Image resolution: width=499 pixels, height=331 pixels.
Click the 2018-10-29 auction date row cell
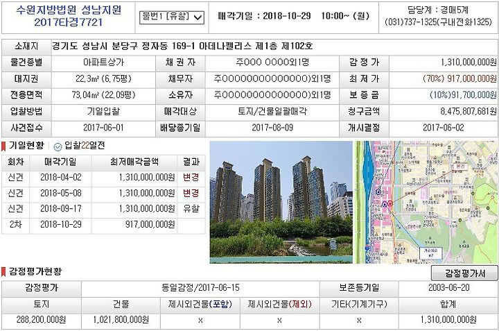pos(61,225)
